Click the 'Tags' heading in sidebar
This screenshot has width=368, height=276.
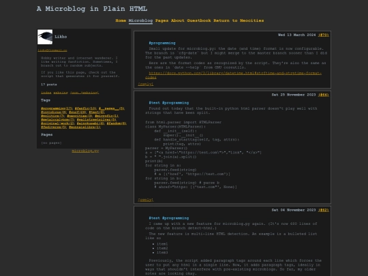pyautogui.click(x=46, y=100)
